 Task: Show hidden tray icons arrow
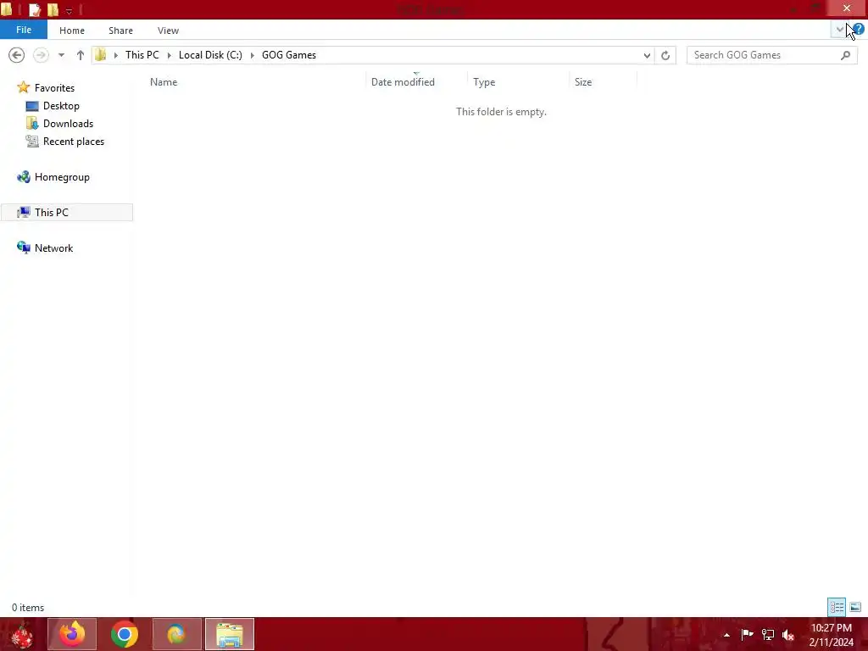726,635
